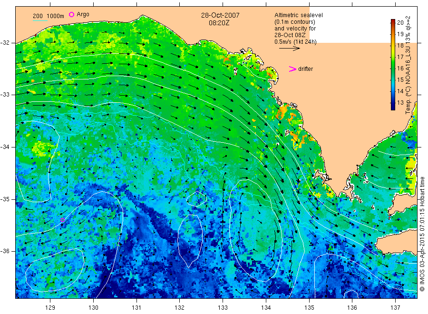Click the '28-Oct 08Z' caption line
The image size is (428, 314).
[x=290, y=35]
